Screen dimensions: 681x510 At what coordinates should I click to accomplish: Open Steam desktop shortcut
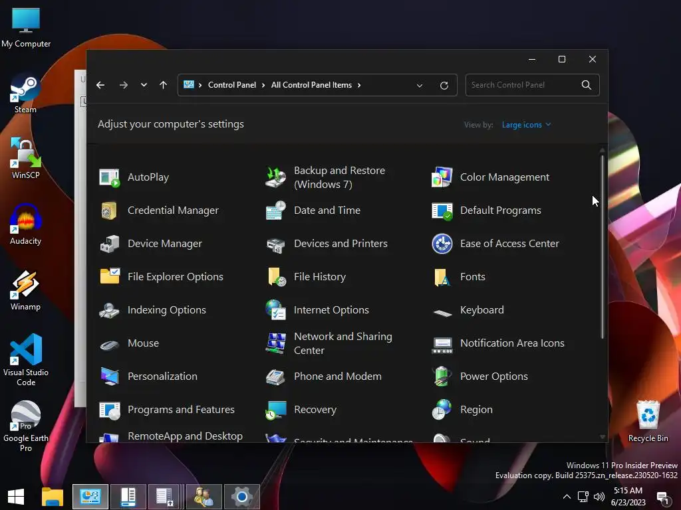coord(26,94)
